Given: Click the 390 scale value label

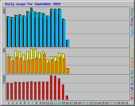Looking at the screenshot, I should (4, 50).
